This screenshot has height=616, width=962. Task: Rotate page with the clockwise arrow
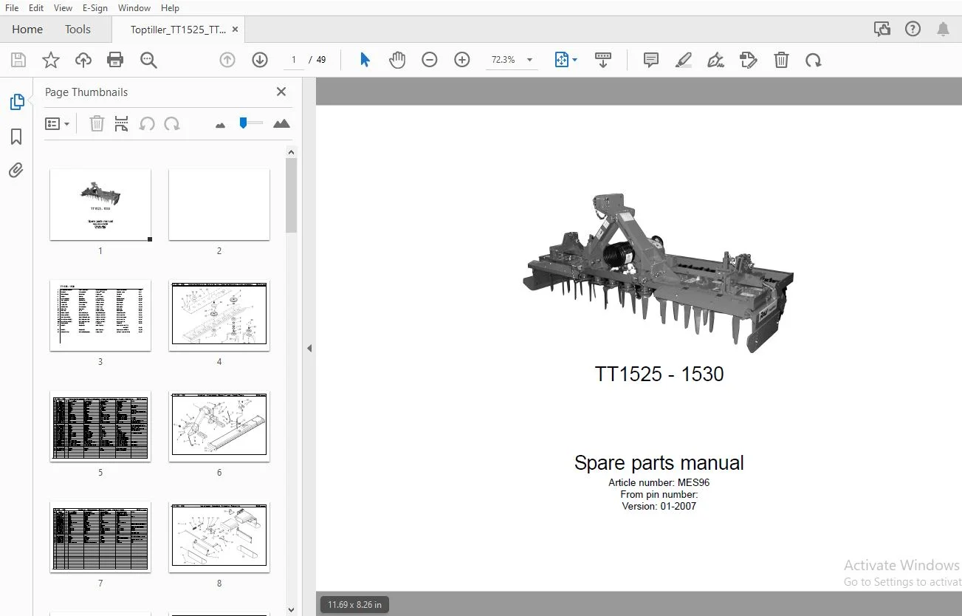[x=814, y=60]
